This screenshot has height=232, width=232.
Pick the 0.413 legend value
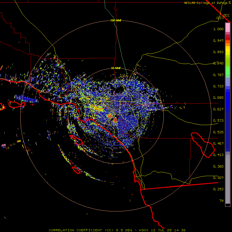coord(218,155)
